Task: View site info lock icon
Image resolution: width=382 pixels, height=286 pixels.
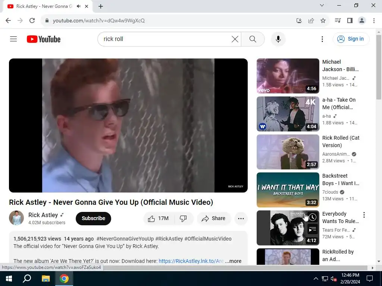Action: point(47,20)
